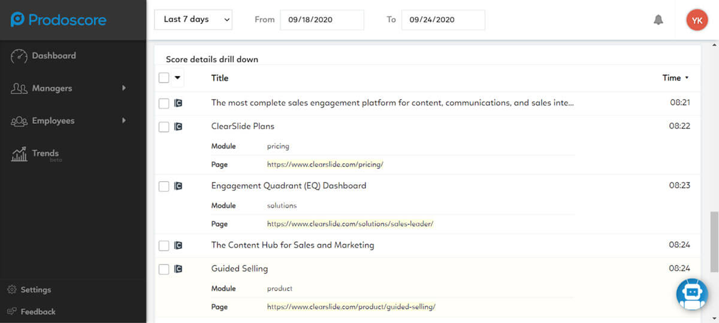
Task: Click ClearSlide icon beside ClearSlide Plans
Action: click(178, 127)
